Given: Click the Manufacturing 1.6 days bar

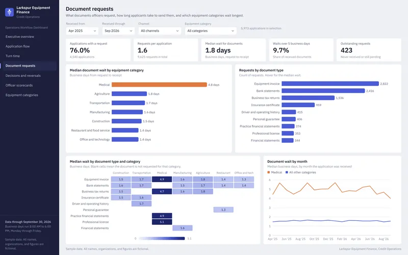Looking at the screenshot, I should point(127,112).
